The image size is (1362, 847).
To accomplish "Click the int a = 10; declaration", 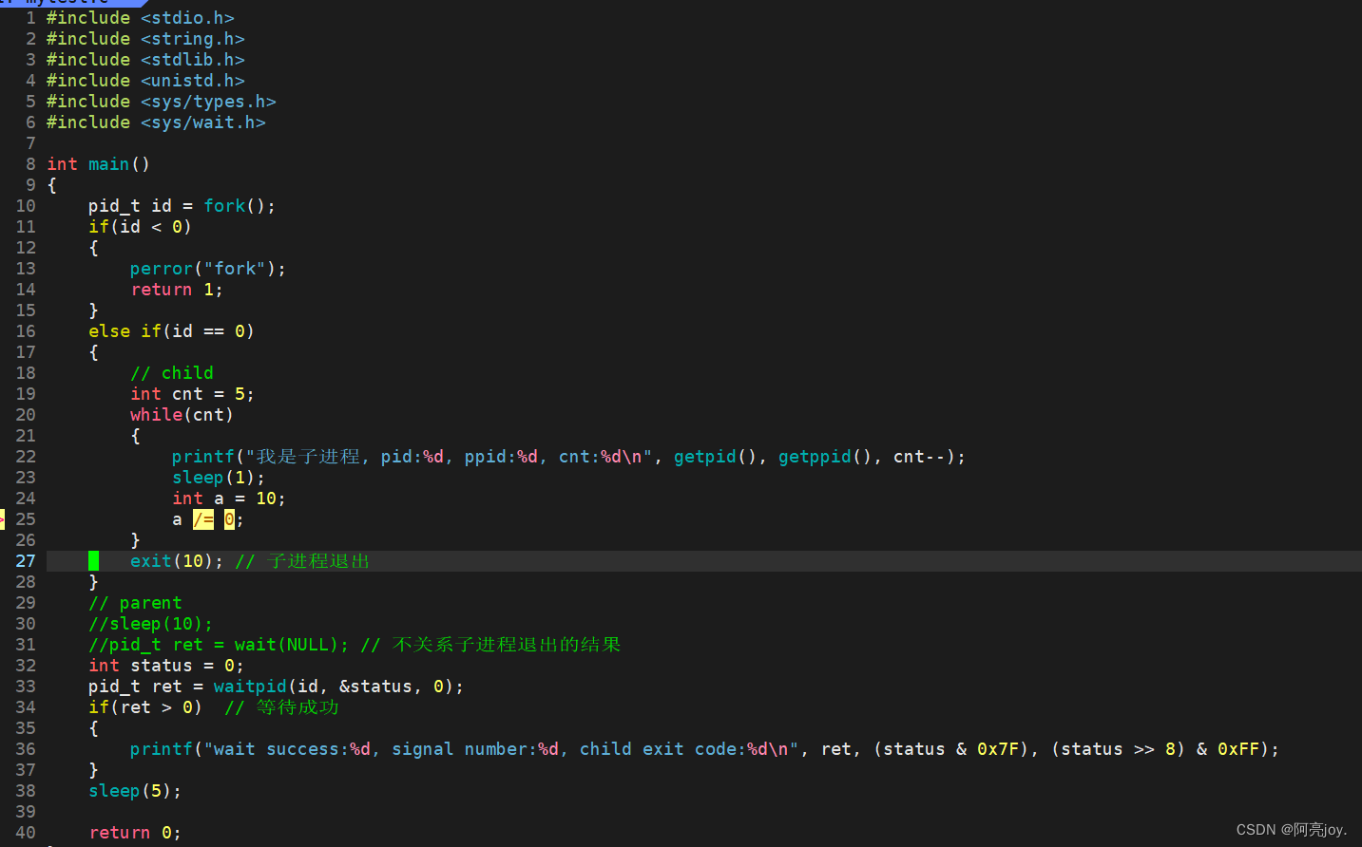I will [x=229, y=499].
